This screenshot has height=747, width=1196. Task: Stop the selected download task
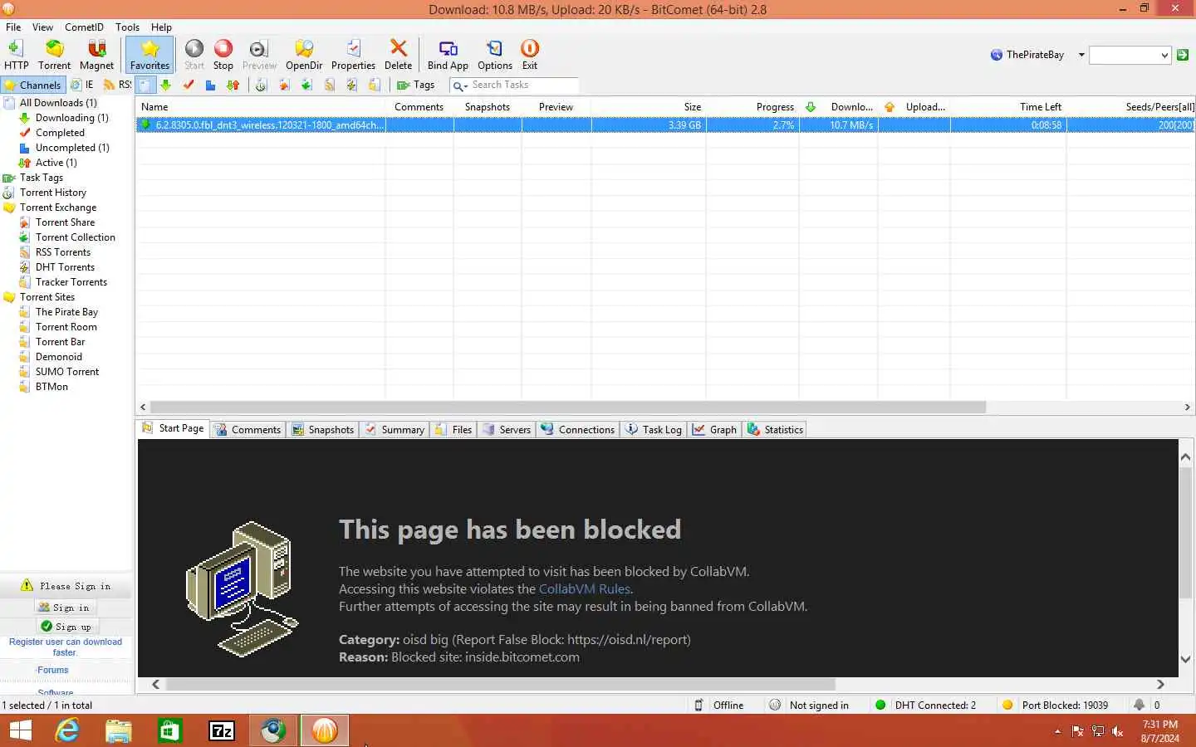[x=223, y=55]
